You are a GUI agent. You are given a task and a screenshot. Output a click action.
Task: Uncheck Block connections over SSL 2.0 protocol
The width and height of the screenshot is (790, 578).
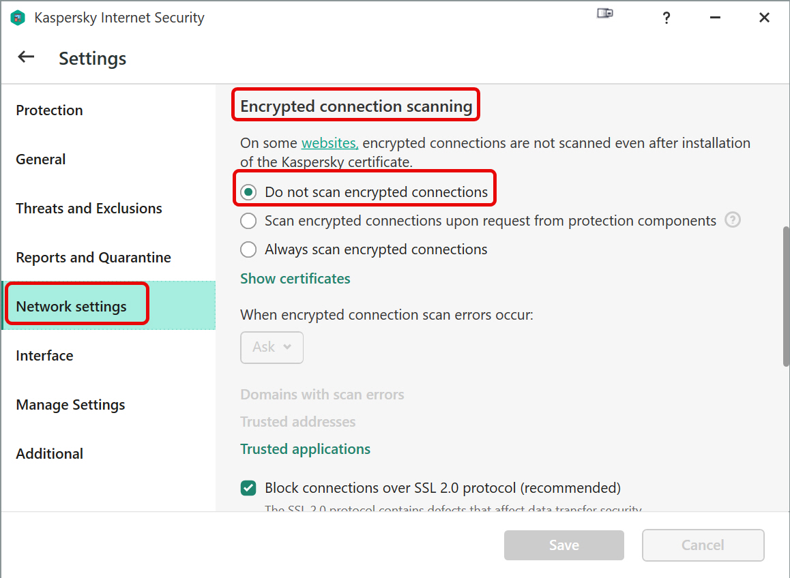pos(248,488)
